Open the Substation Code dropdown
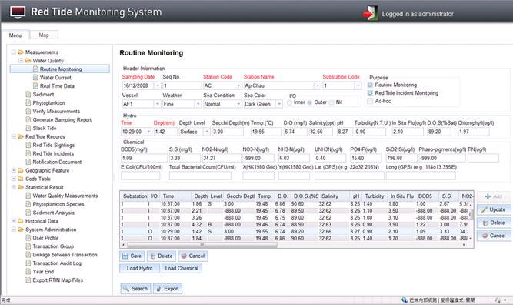Screen dimensions: 513x305 tap(358, 85)
